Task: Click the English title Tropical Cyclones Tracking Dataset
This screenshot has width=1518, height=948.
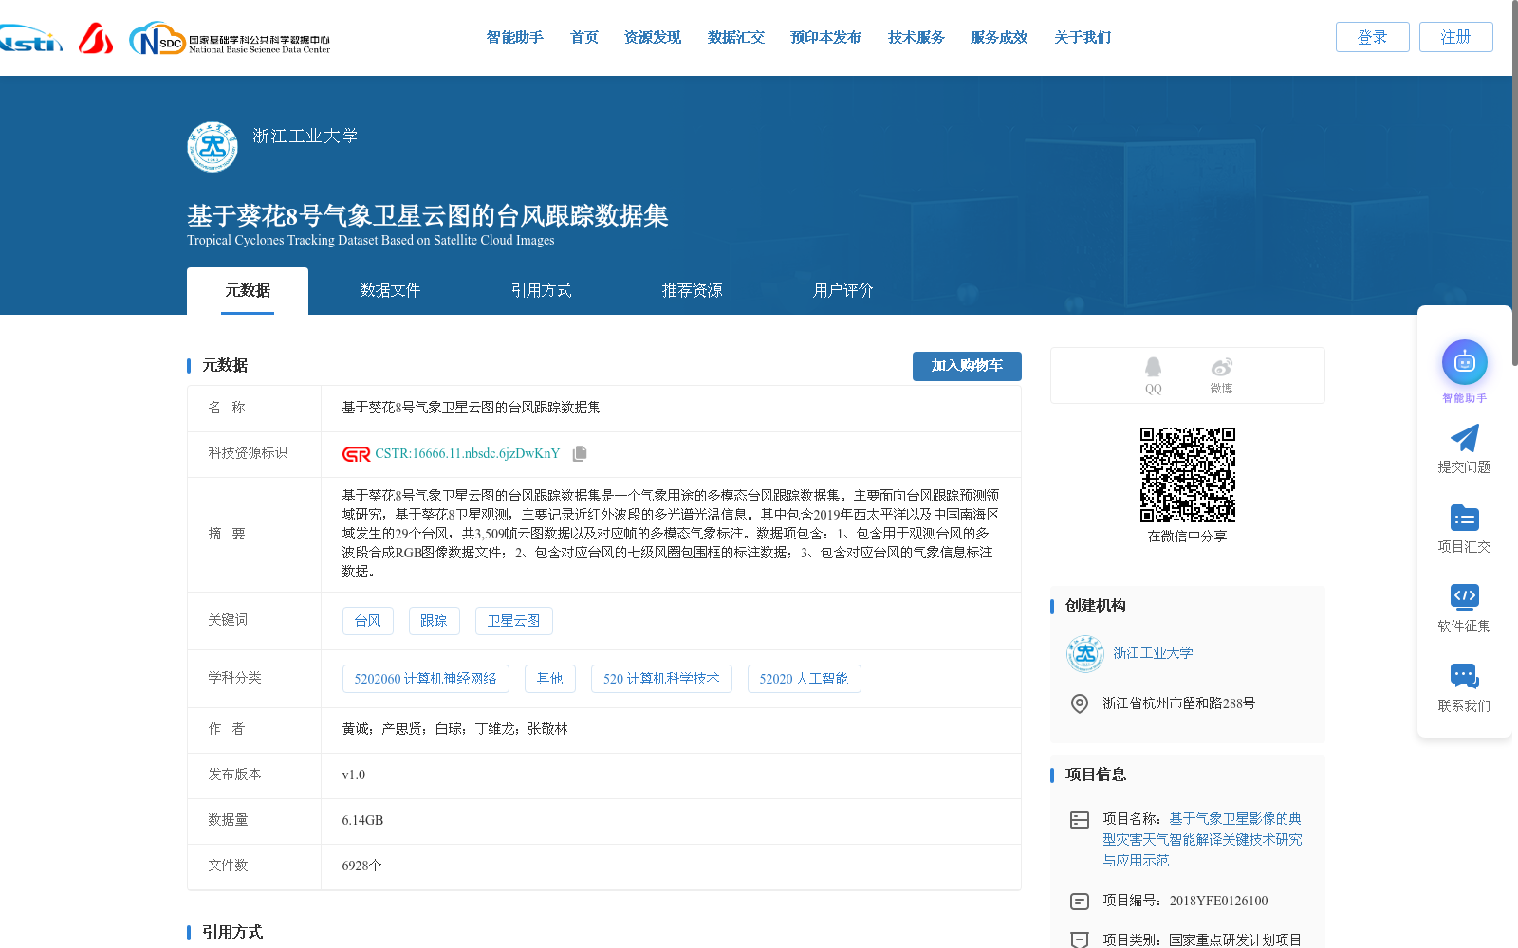Action: tap(371, 241)
